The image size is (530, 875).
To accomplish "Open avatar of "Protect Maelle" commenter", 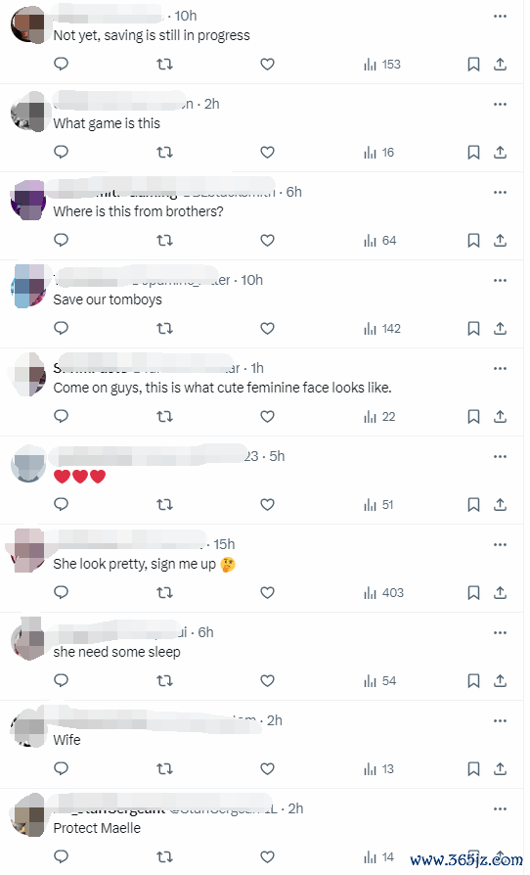I will 28,814.
